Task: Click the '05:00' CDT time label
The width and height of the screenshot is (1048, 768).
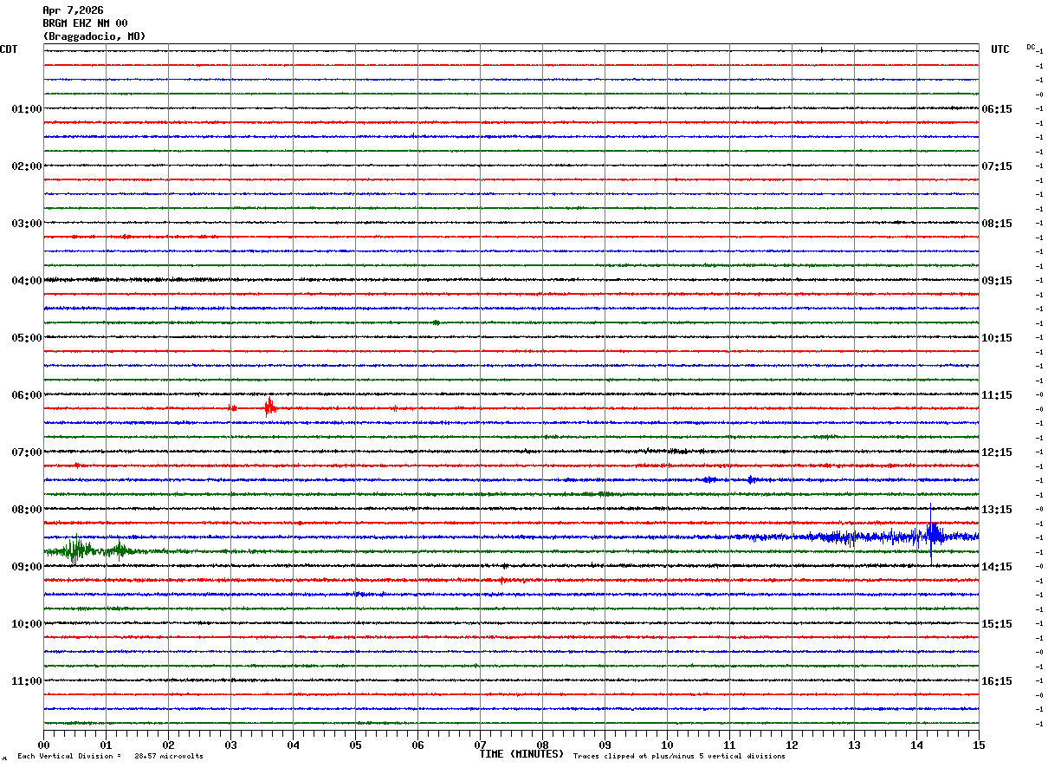Action: [x=27, y=338]
